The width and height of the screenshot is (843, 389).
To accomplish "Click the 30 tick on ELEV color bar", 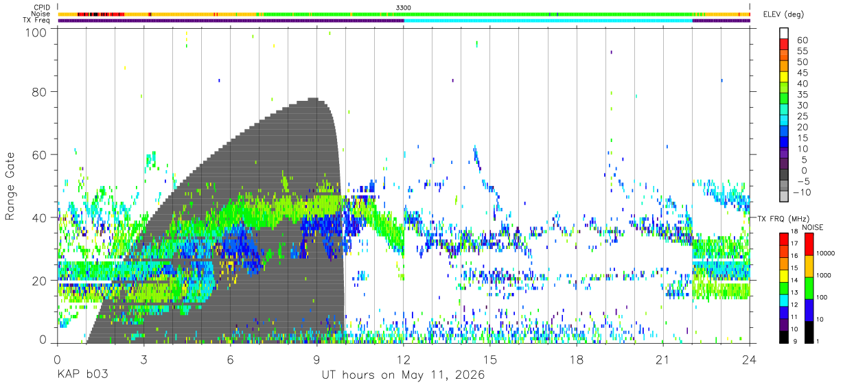I will [x=802, y=106].
